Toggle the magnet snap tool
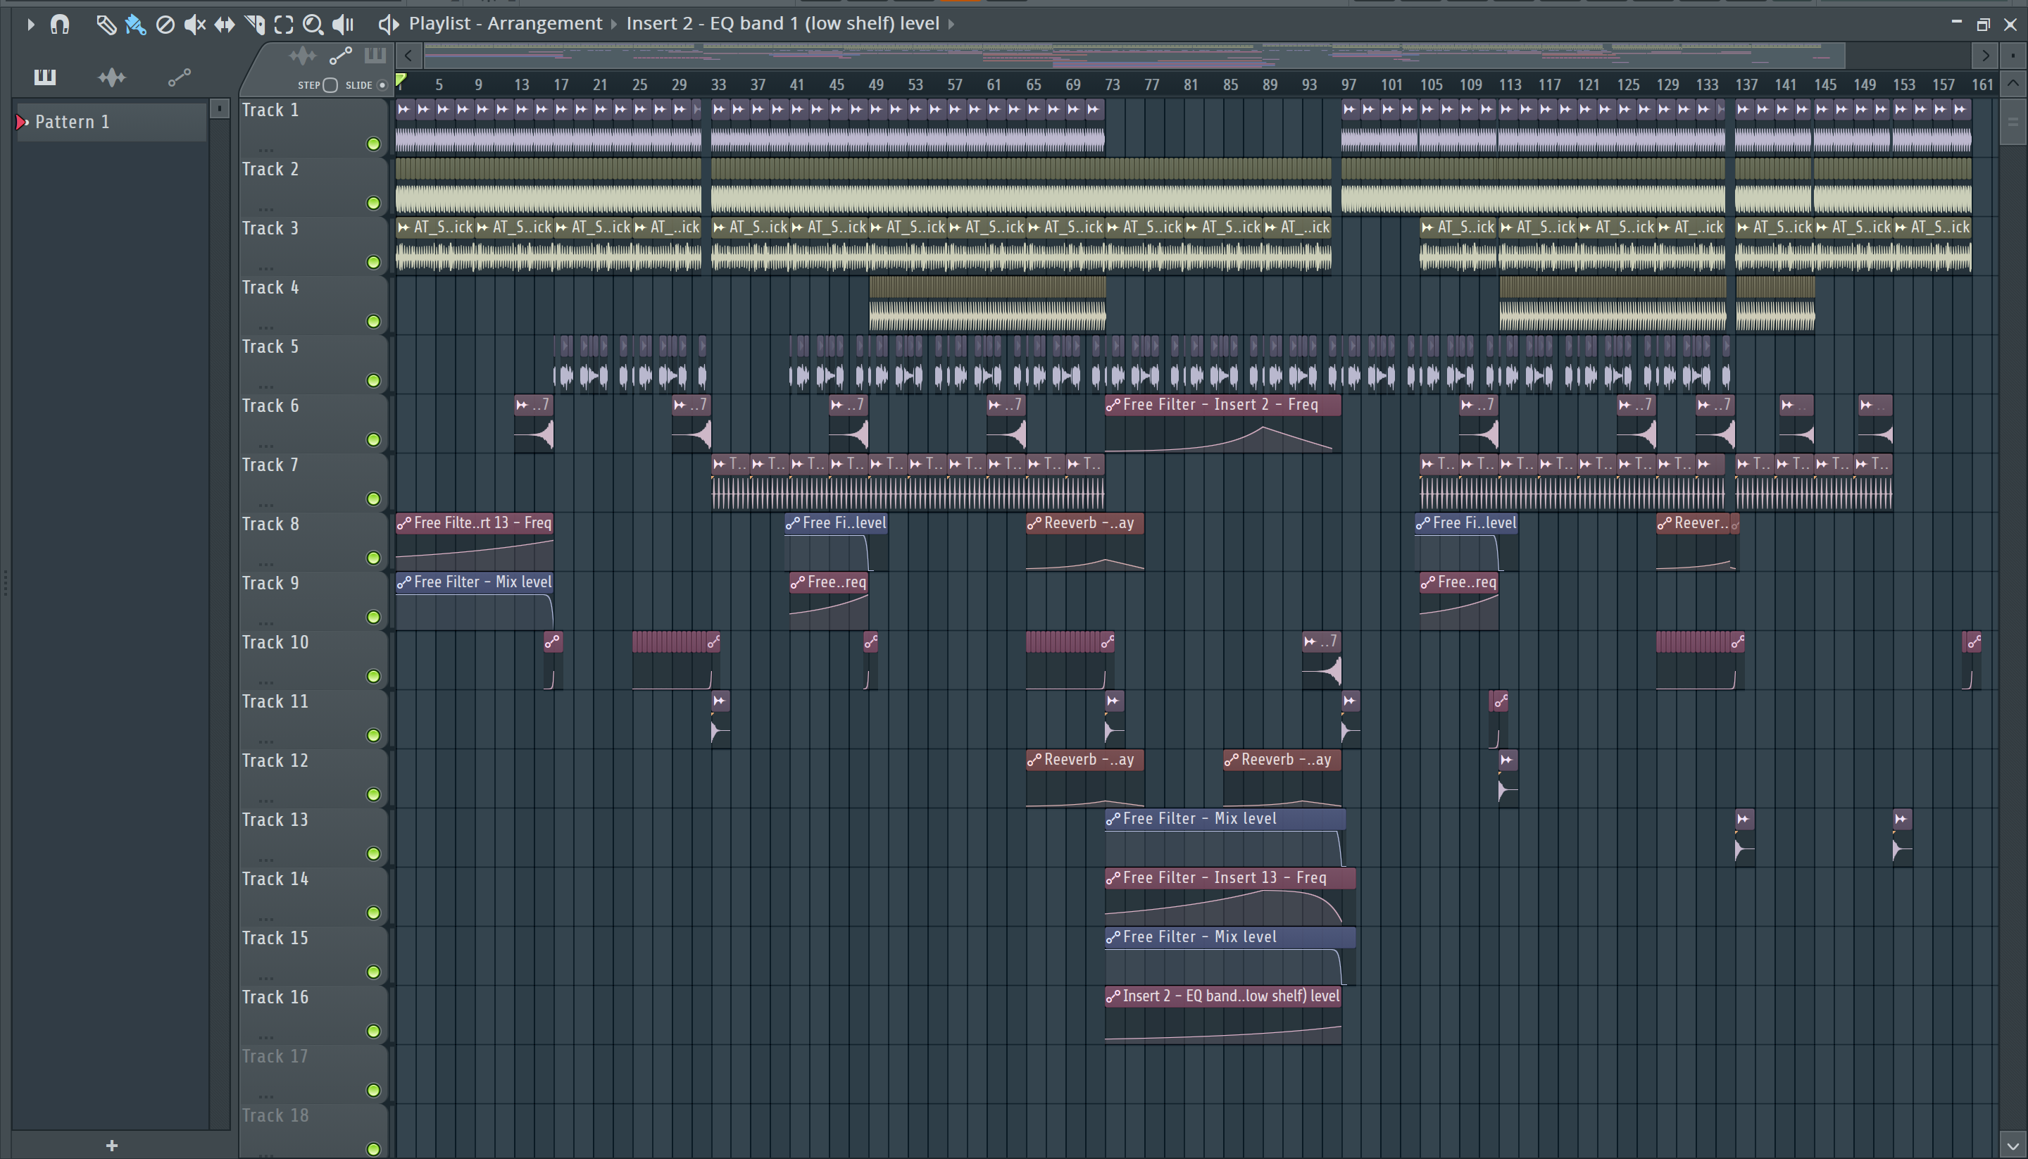The width and height of the screenshot is (2028, 1159). click(x=60, y=24)
